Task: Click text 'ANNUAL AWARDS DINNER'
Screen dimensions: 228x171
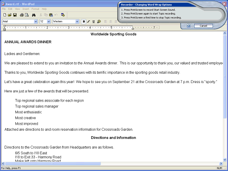Action: [x=28, y=42]
